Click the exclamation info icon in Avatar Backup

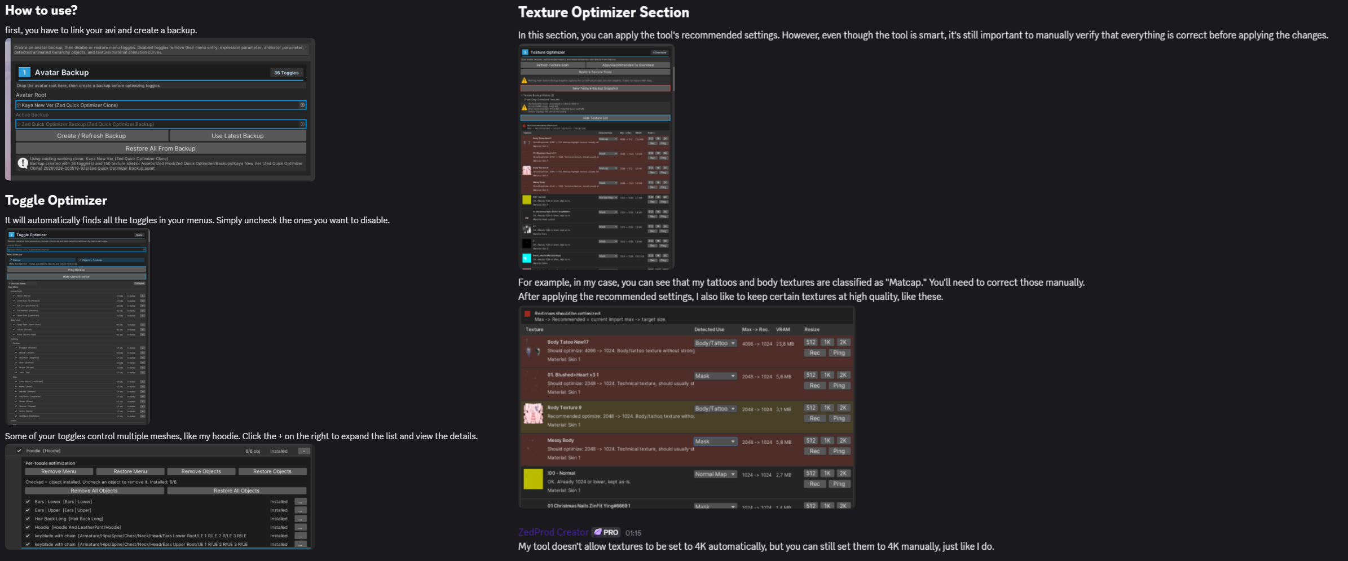pos(23,163)
